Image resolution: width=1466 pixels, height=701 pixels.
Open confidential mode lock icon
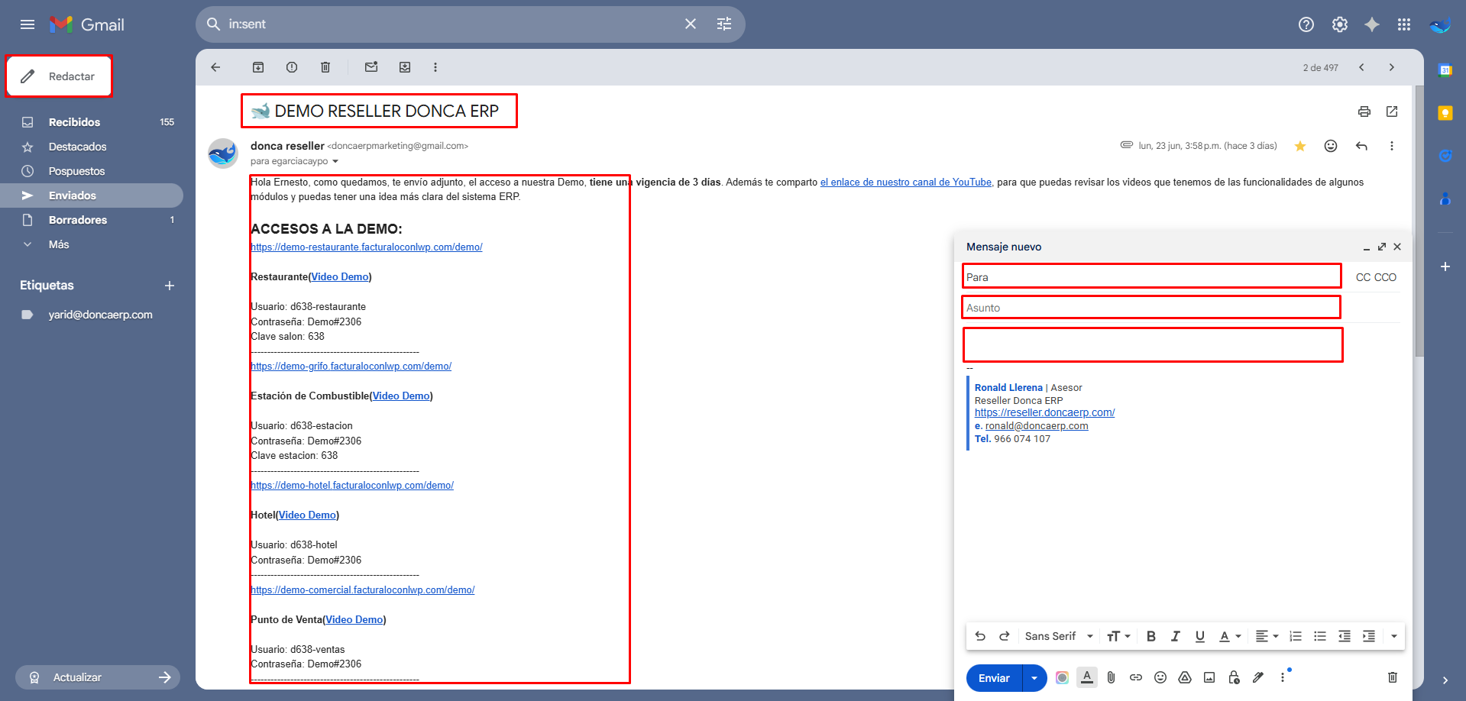point(1234,677)
